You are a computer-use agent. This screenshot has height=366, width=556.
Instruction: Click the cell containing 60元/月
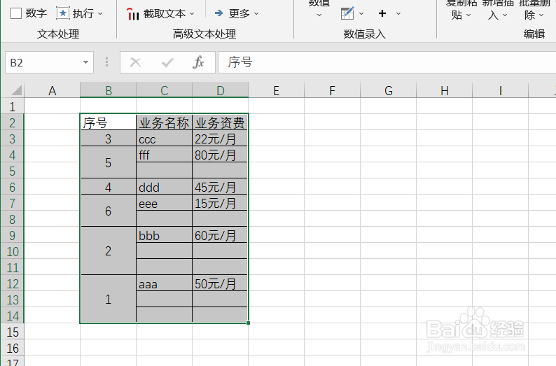click(220, 235)
